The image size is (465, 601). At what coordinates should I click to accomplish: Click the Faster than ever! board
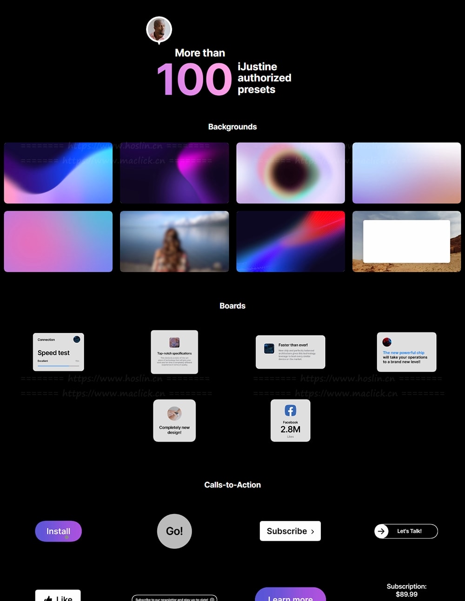[290, 352]
